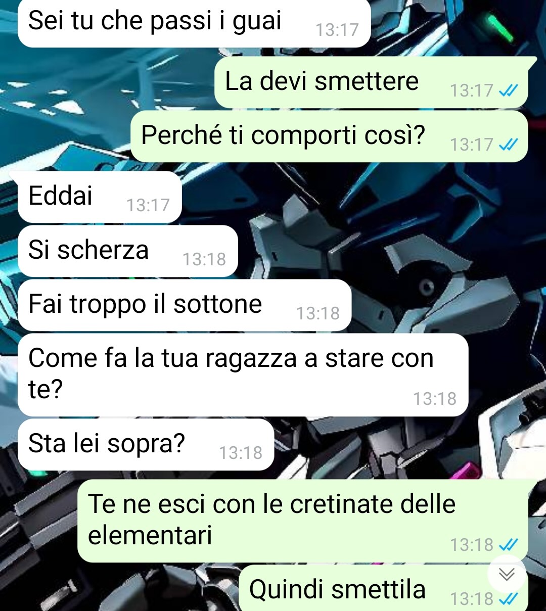Select the 'Eddai' message

pos(100,197)
